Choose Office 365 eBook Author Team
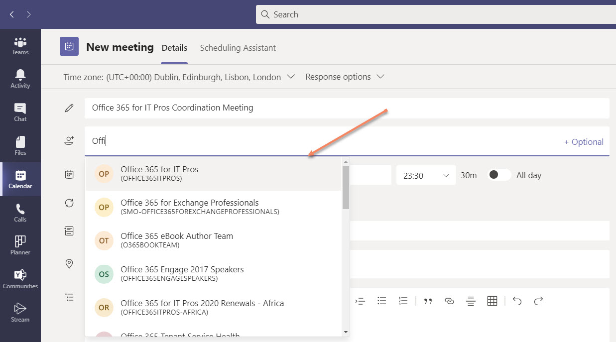Image resolution: width=616 pixels, height=342 pixels. pyautogui.click(x=214, y=240)
